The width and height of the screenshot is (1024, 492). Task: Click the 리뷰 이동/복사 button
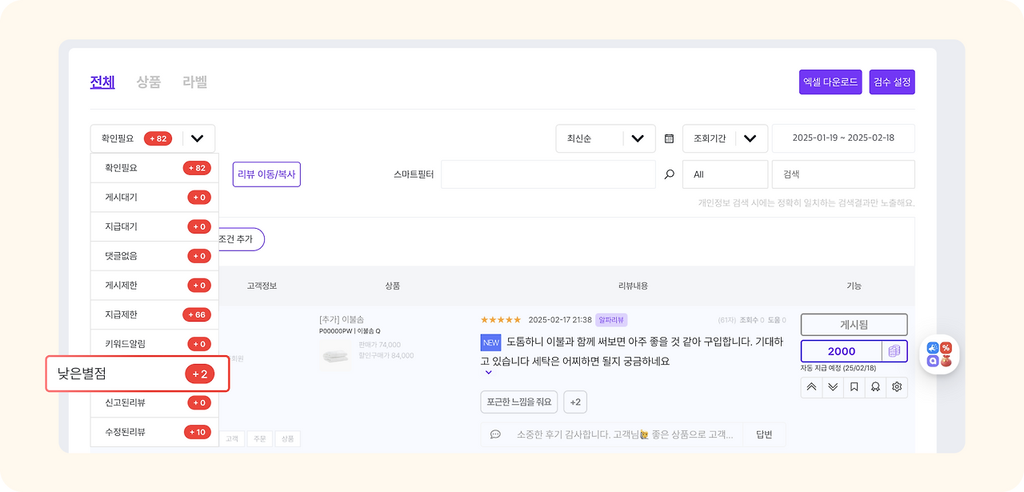pos(266,174)
